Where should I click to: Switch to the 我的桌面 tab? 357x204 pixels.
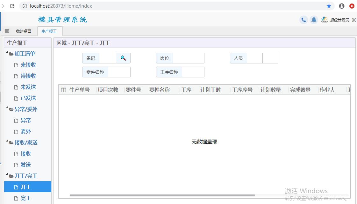point(24,31)
